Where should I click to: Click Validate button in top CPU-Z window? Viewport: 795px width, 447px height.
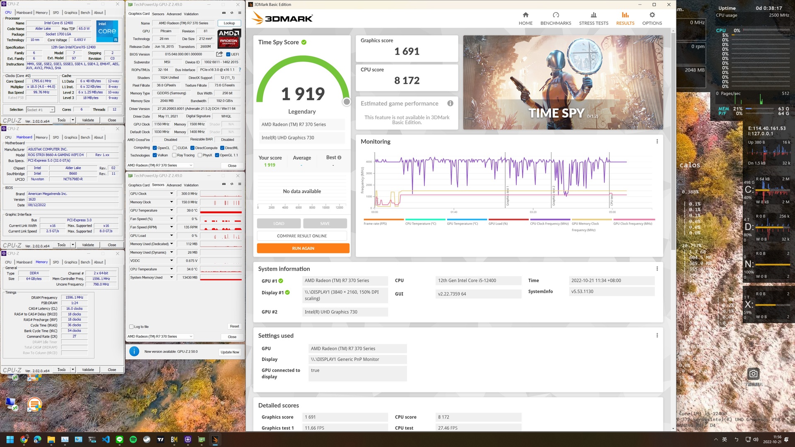click(88, 120)
